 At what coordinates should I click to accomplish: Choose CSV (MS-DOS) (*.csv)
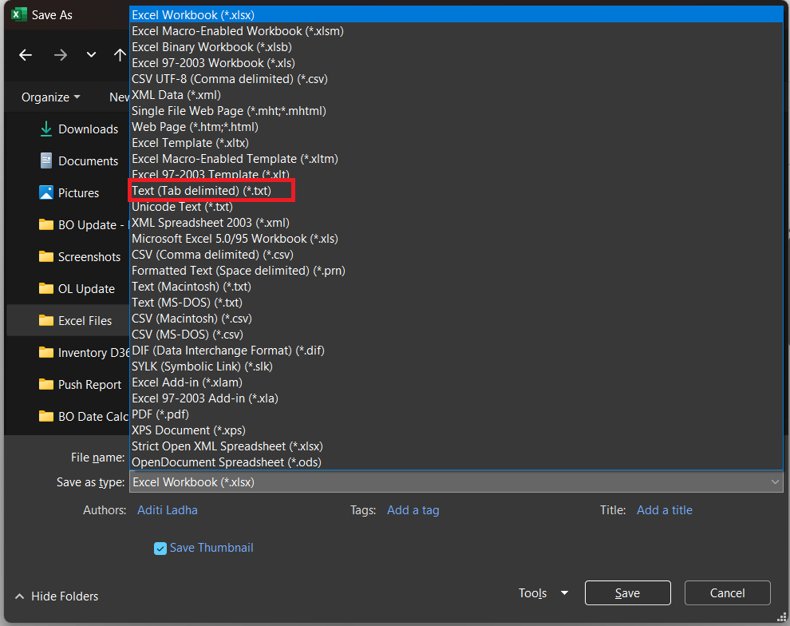point(456,335)
